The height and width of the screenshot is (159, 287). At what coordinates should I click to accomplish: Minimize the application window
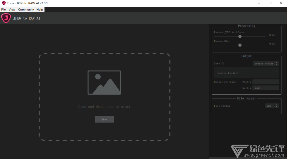pyautogui.click(x=259, y=3)
